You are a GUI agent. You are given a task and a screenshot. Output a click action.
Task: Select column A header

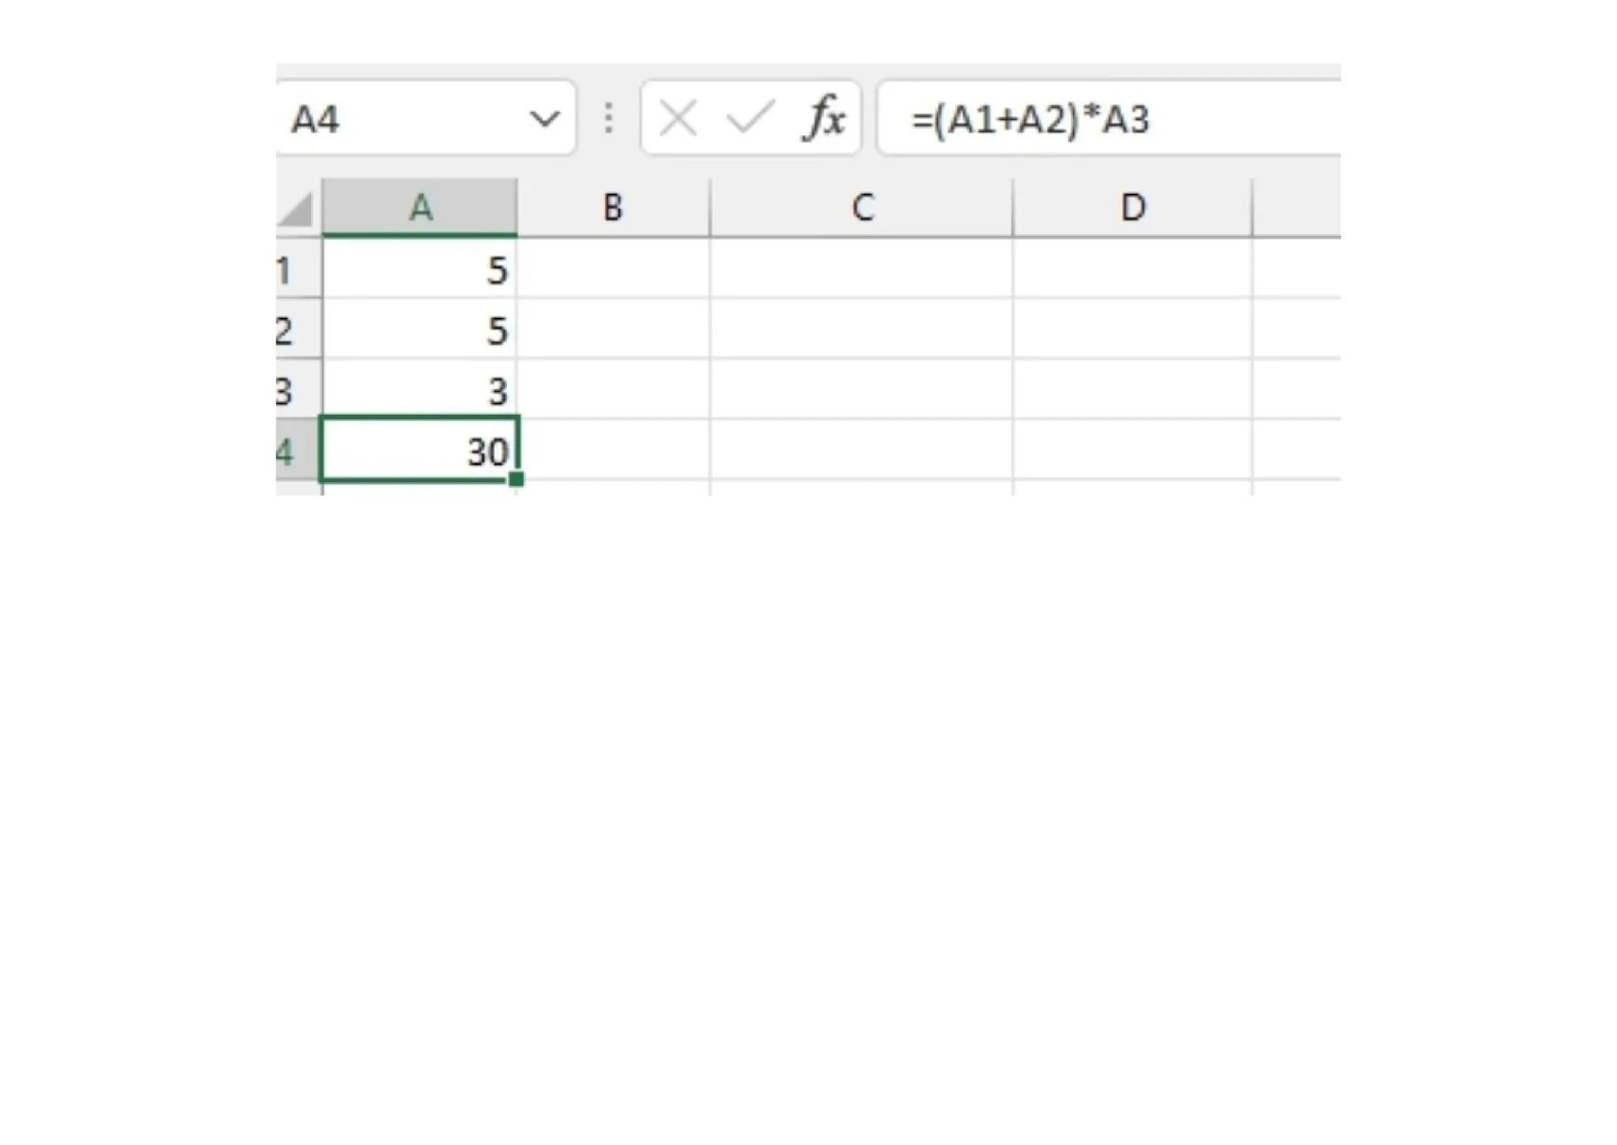tap(420, 208)
